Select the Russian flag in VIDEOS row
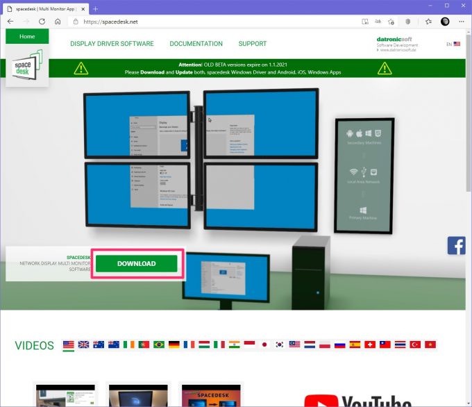Viewport: 472px width, 407px height. click(340, 344)
